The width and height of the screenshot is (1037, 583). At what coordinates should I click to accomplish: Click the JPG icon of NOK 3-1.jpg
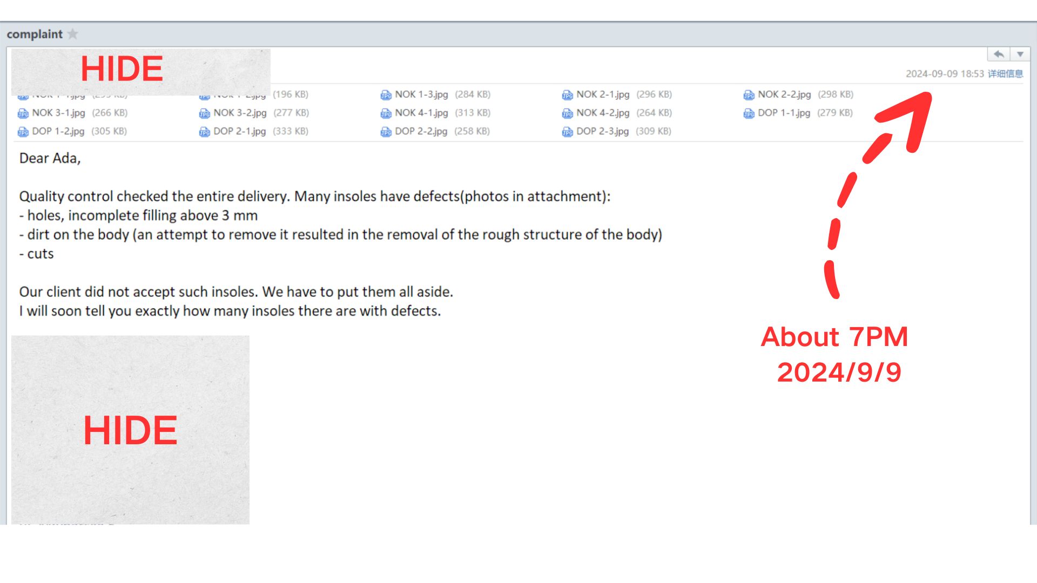click(23, 113)
